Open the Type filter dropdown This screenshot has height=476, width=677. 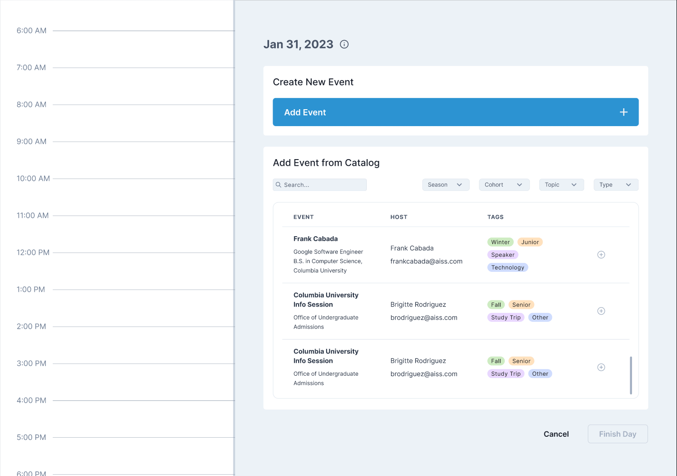point(616,185)
